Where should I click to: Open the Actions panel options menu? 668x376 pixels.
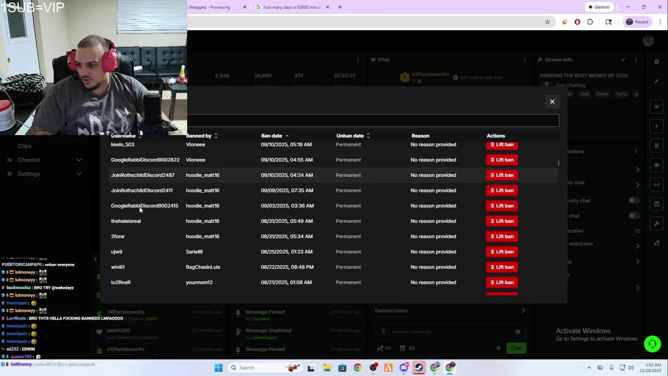636,151
